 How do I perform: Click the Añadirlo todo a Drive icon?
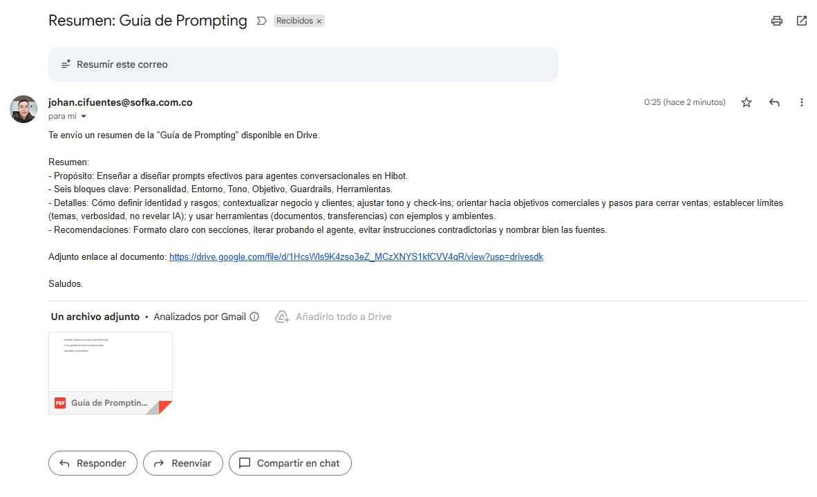pyautogui.click(x=282, y=317)
